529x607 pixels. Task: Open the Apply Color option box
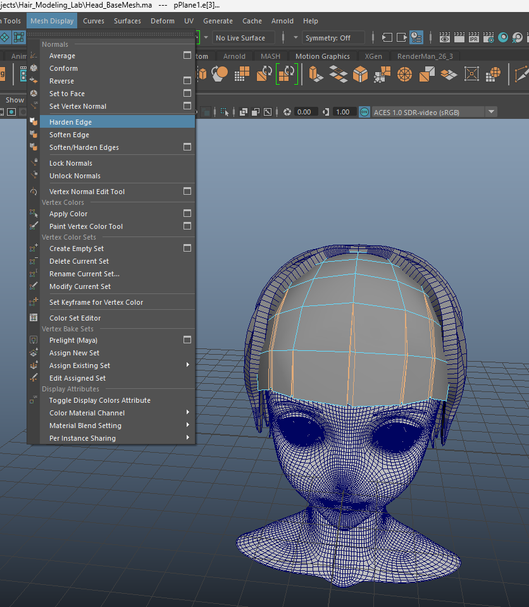coord(187,213)
